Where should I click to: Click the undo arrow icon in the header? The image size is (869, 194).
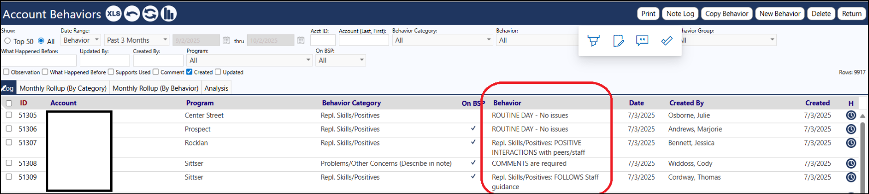pos(132,13)
